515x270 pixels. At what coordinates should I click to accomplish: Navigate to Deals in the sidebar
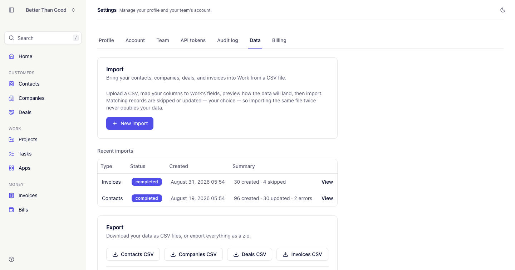pyautogui.click(x=43, y=112)
